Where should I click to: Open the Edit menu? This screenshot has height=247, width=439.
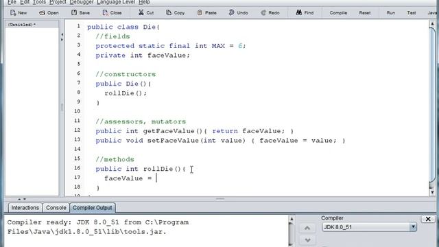point(25,2)
